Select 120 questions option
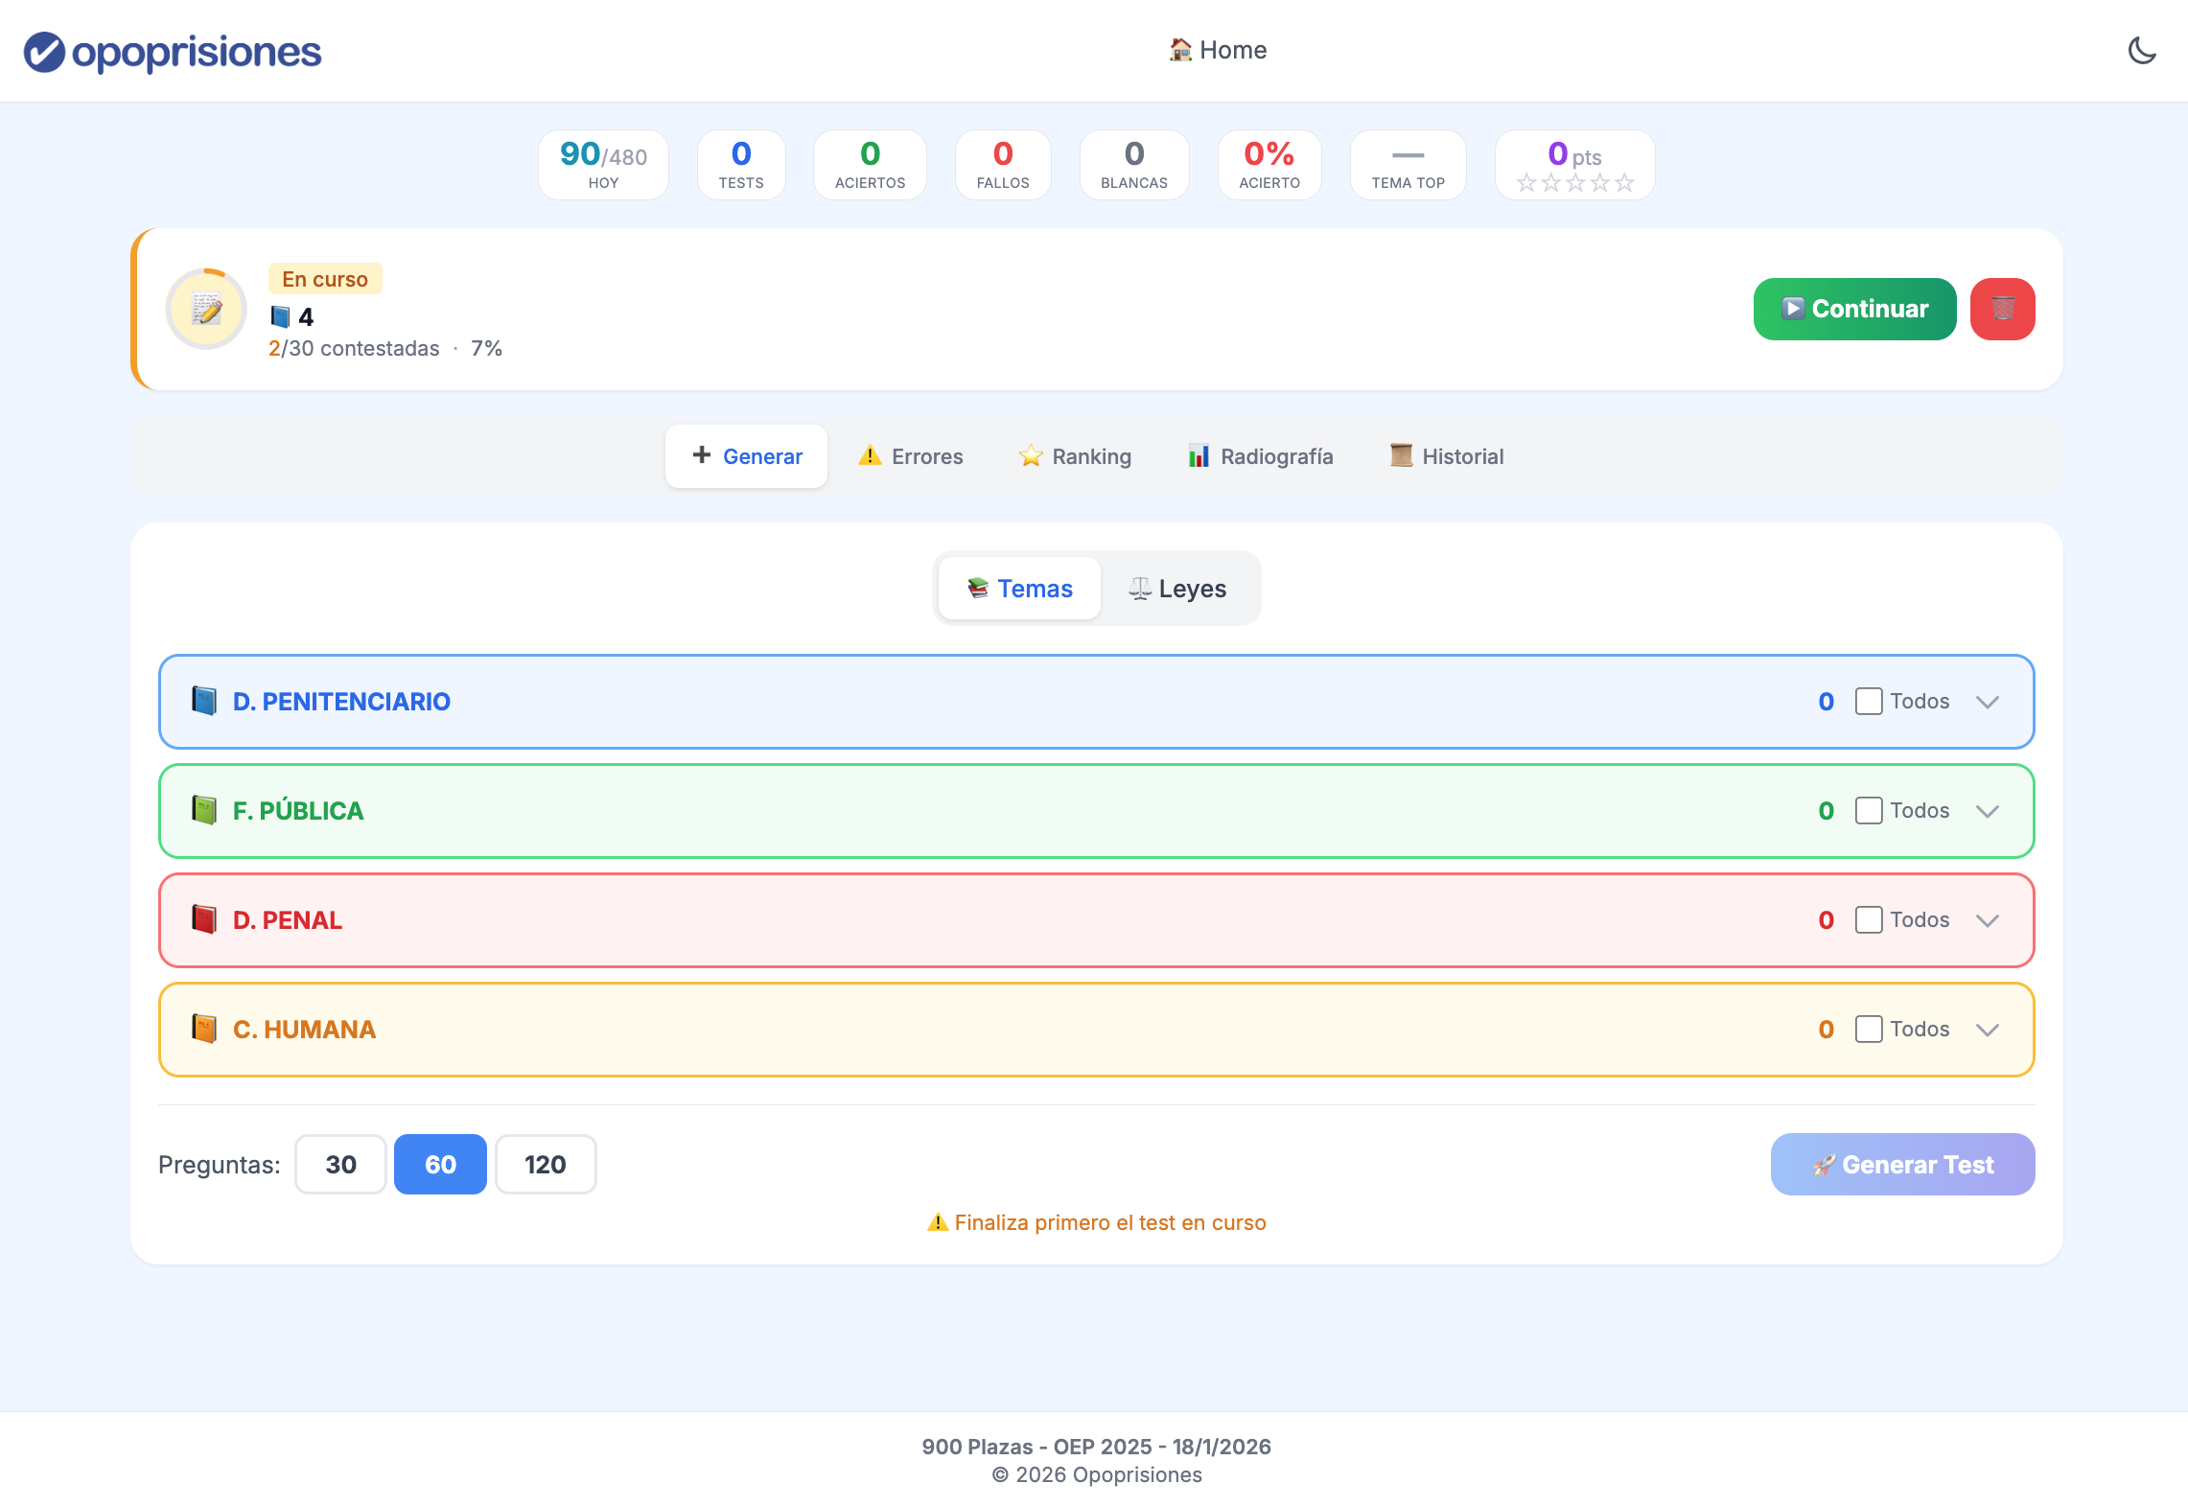This screenshot has width=2188, height=1507. [x=545, y=1165]
